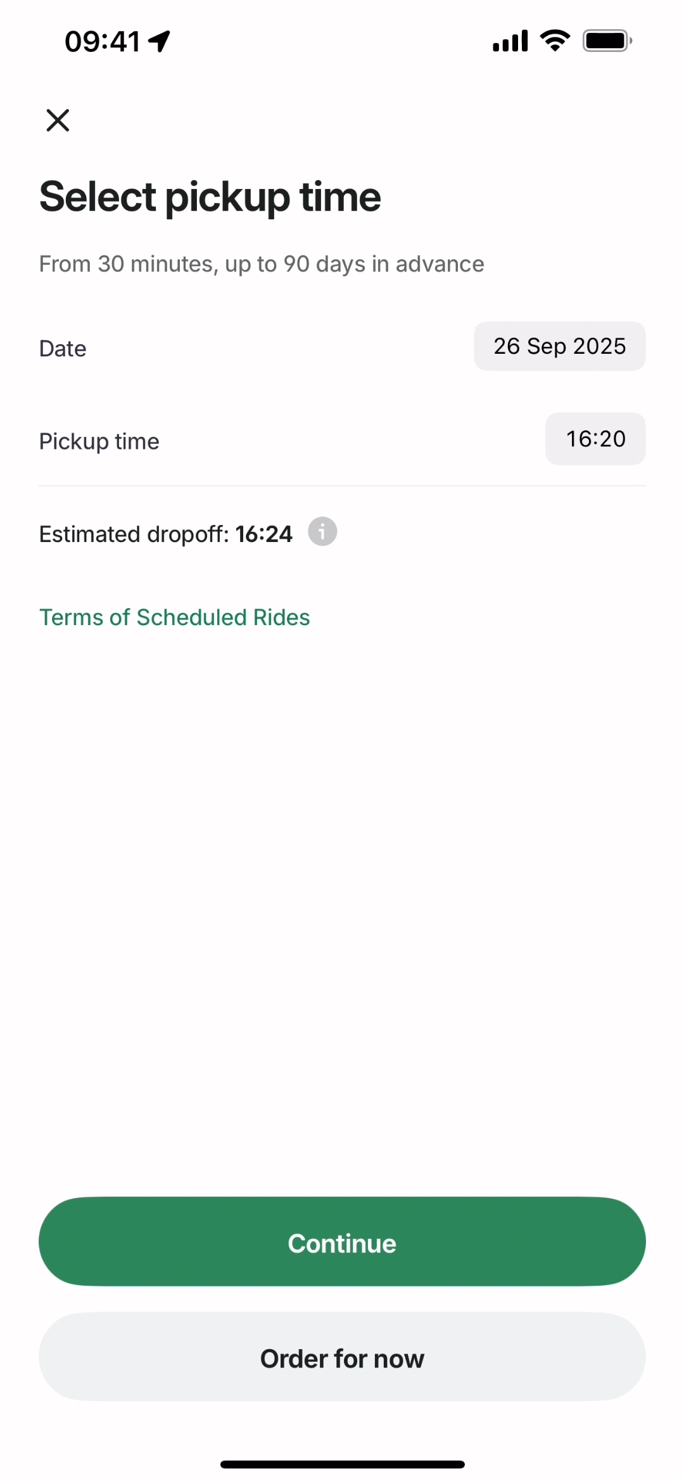Tap the location arrow in status bar
This screenshot has width=684, height=1481.
tap(160, 41)
